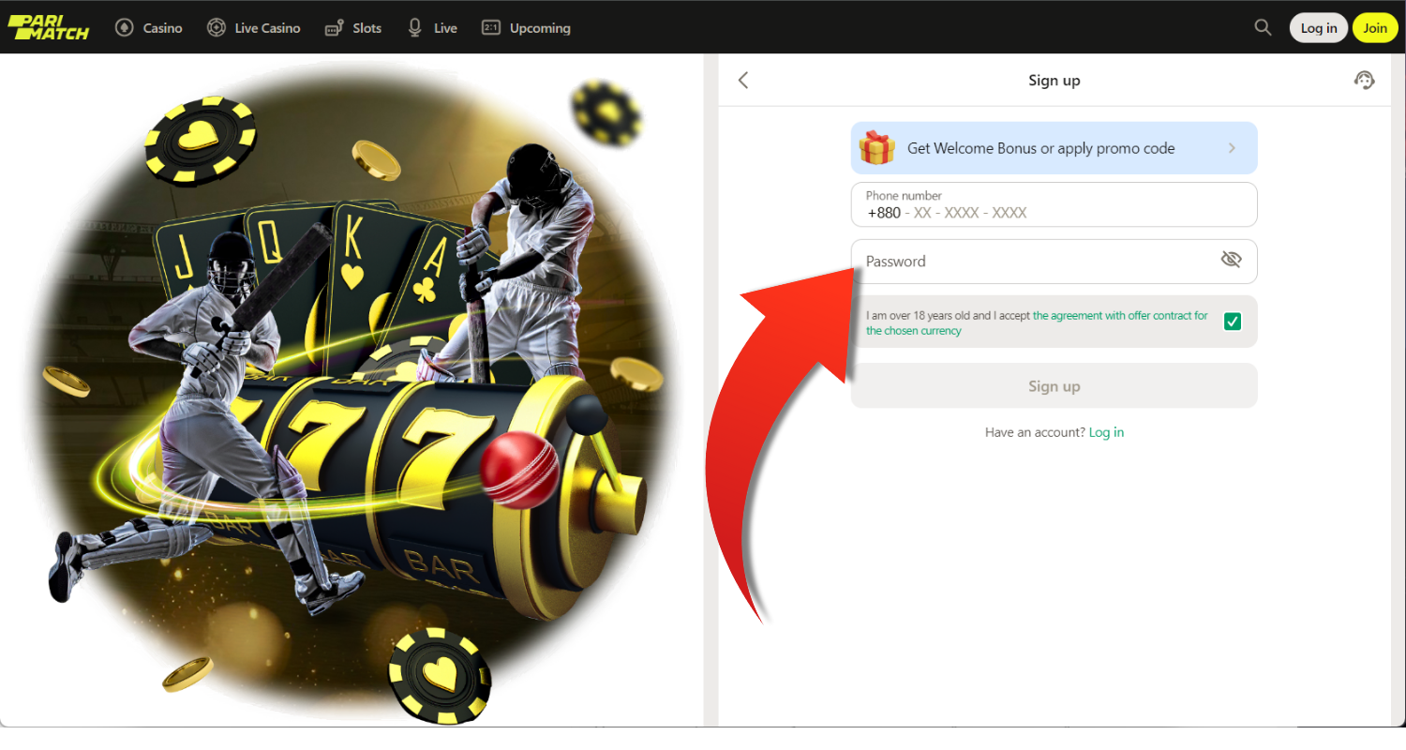Click the Parimatch logo
The image size is (1406, 750).
(x=49, y=27)
